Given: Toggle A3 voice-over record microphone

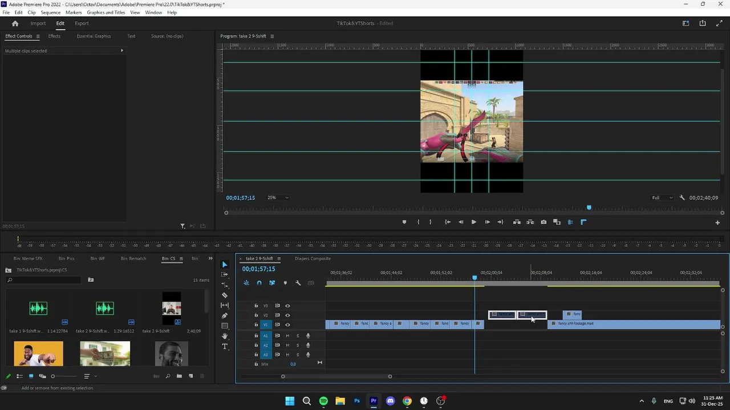Looking at the screenshot, I should (x=308, y=354).
